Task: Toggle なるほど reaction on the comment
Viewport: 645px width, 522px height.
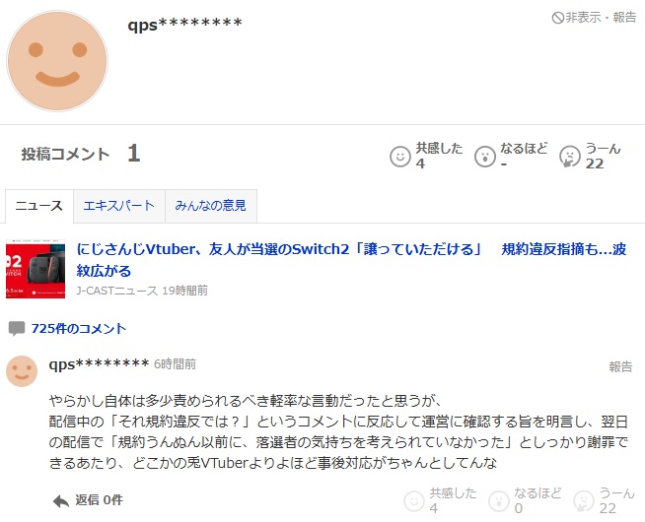Action: pyautogui.click(x=525, y=500)
